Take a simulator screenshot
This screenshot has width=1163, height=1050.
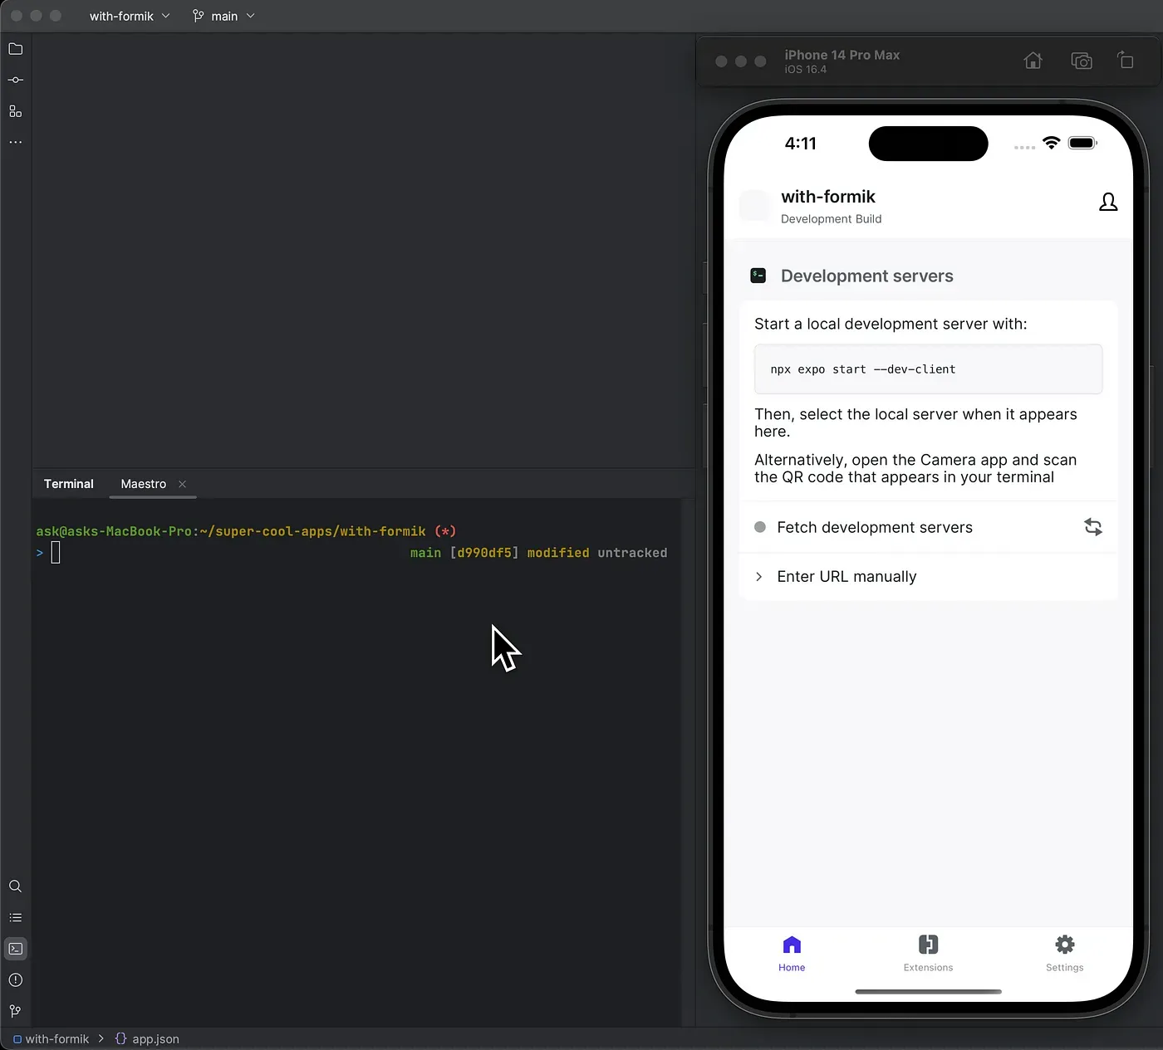click(x=1081, y=61)
